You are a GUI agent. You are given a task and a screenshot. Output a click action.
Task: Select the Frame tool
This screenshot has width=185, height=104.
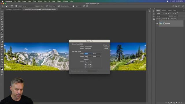(x=2, y=24)
